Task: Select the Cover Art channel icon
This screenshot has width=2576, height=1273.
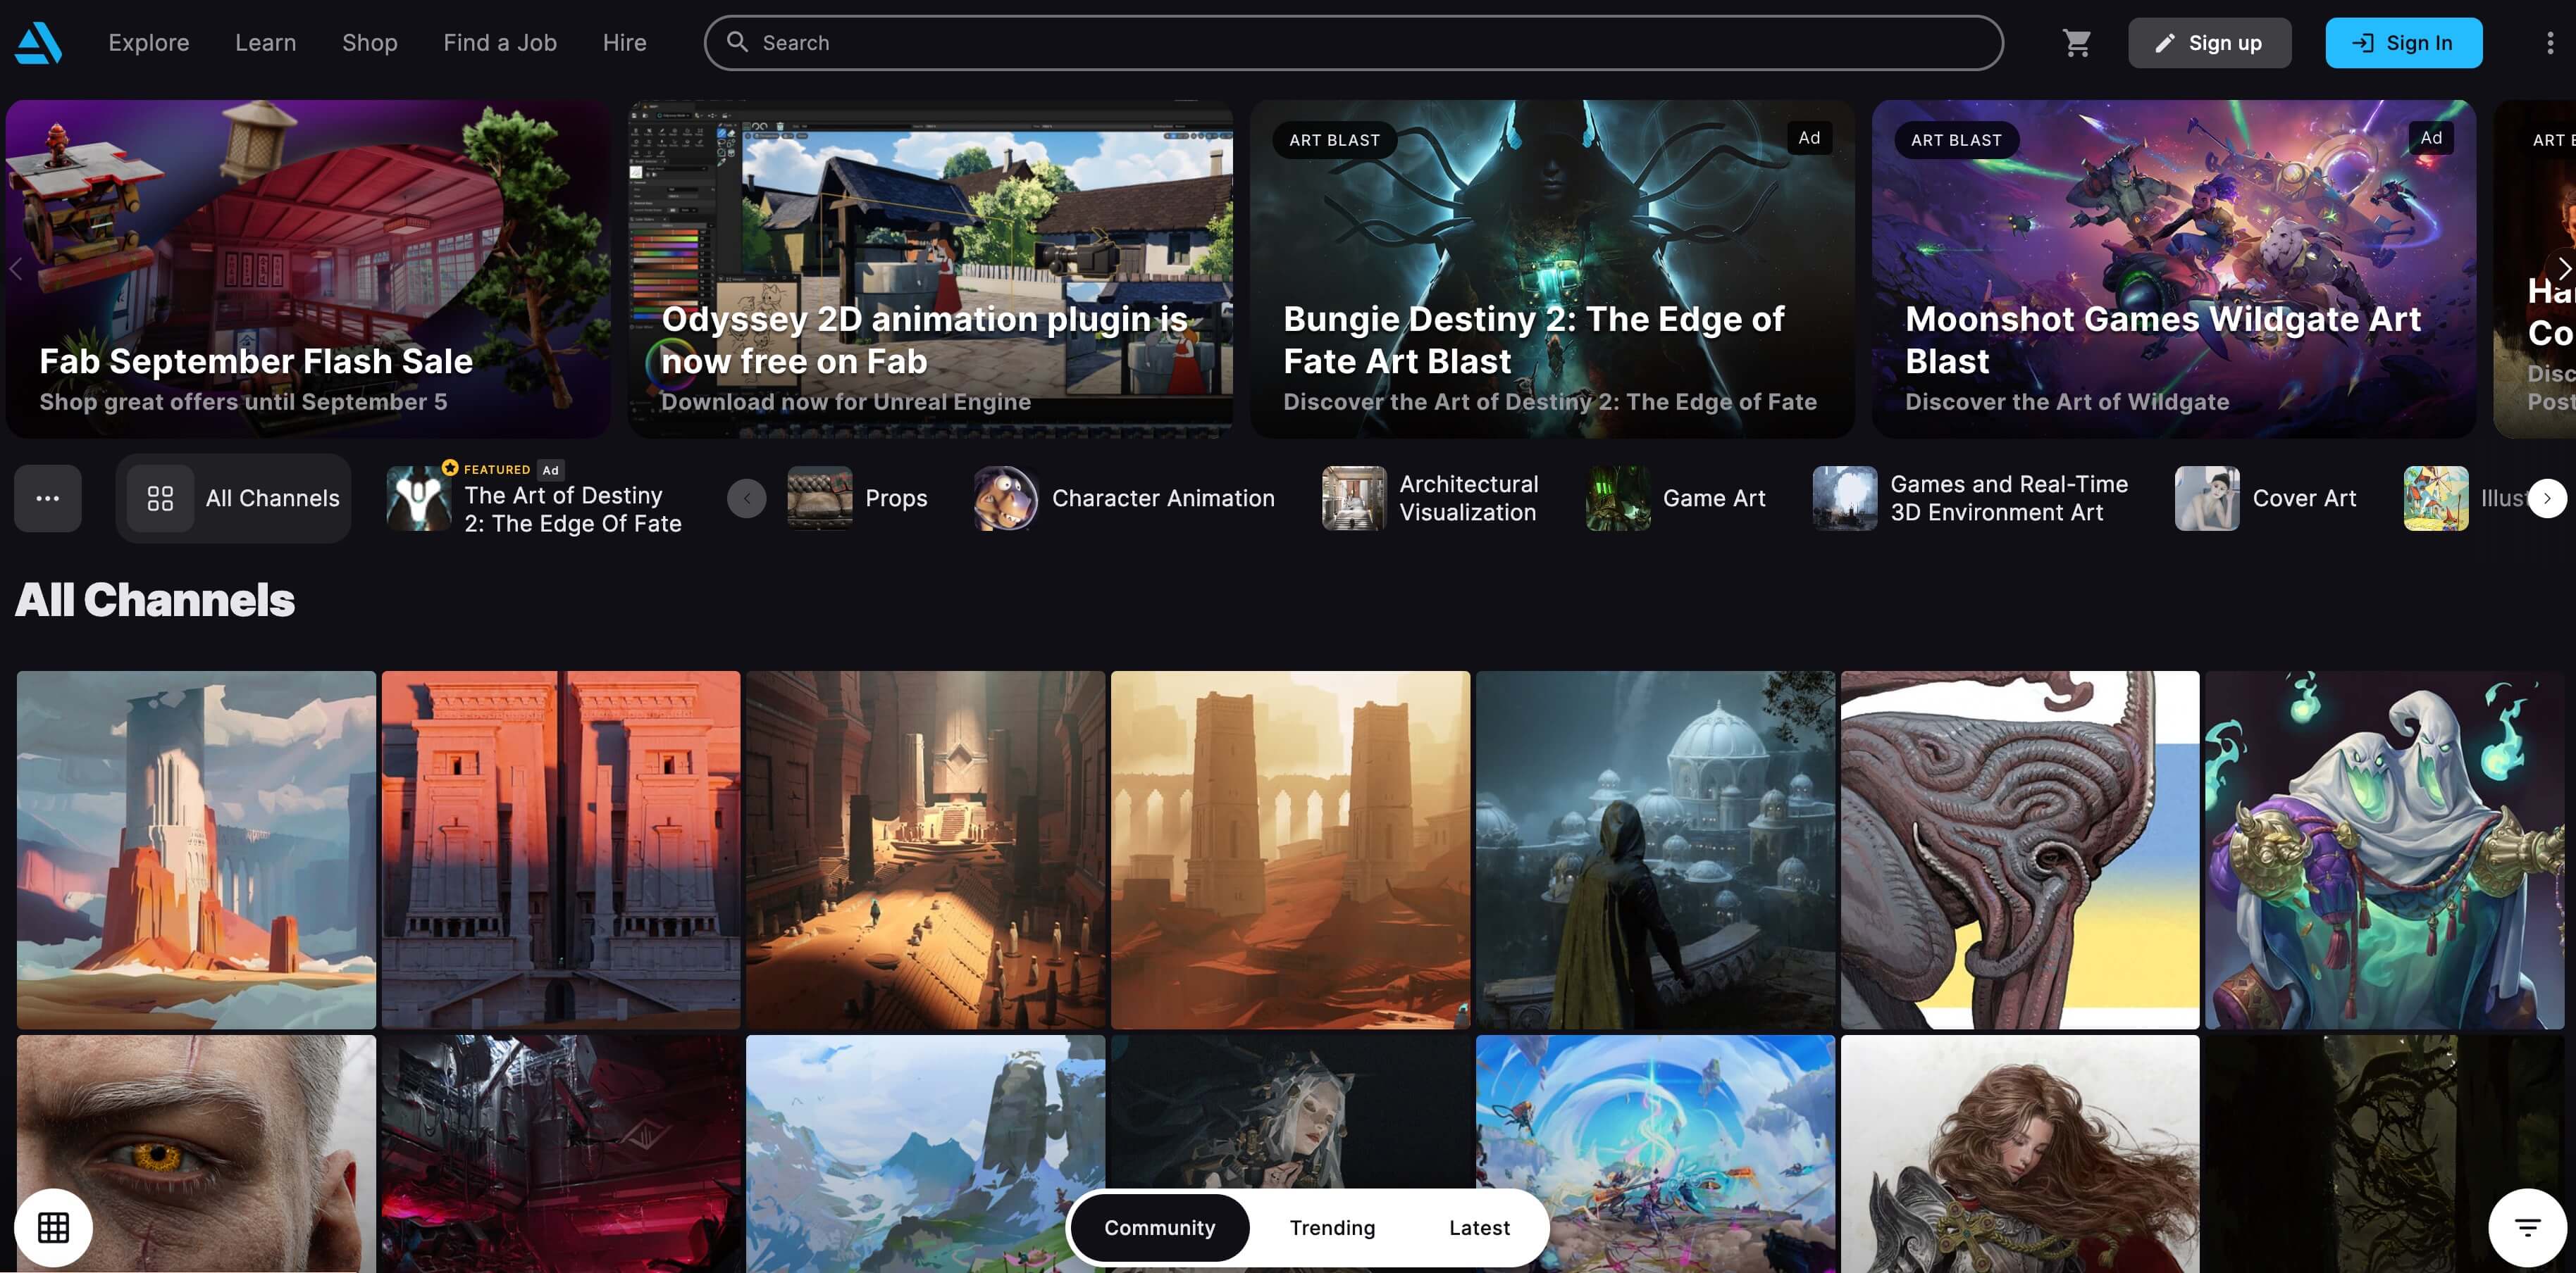Action: point(2207,498)
